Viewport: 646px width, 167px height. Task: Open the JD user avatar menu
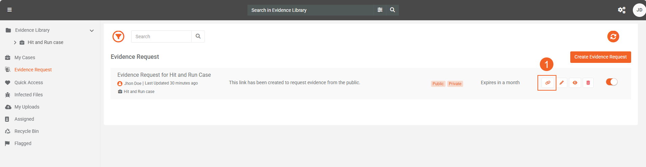coord(639,10)
